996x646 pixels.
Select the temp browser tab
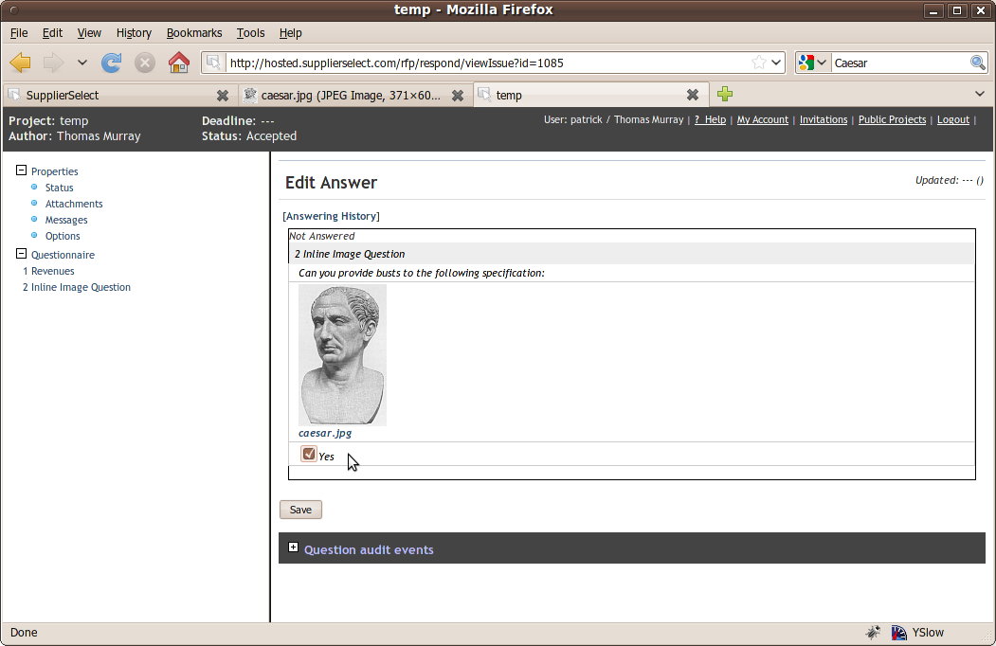[589, 96]
